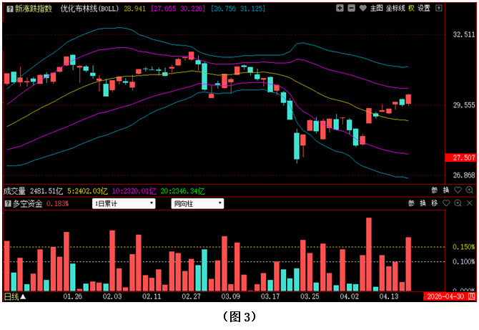Image resolution: width=479 pixels, height=330 pixels.
Task: Select the 主图 menu item
Action: [x=377, y=8]
